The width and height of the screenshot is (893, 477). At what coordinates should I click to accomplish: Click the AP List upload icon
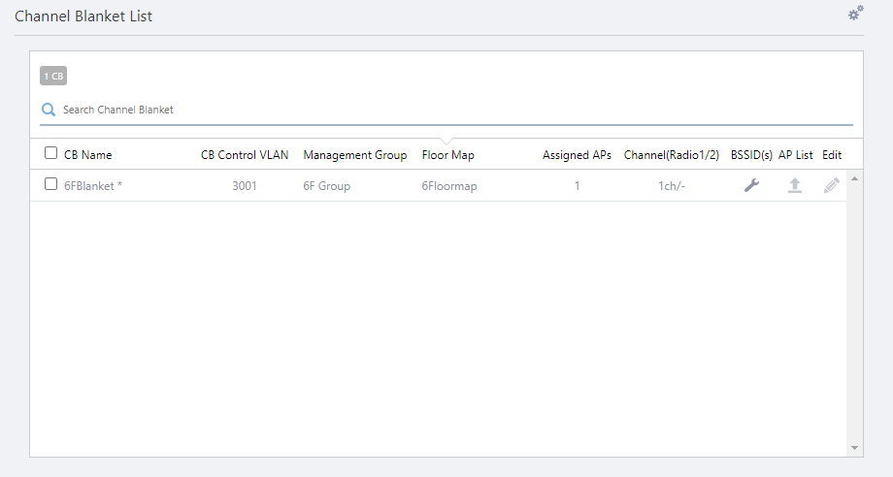click(795, 185)
